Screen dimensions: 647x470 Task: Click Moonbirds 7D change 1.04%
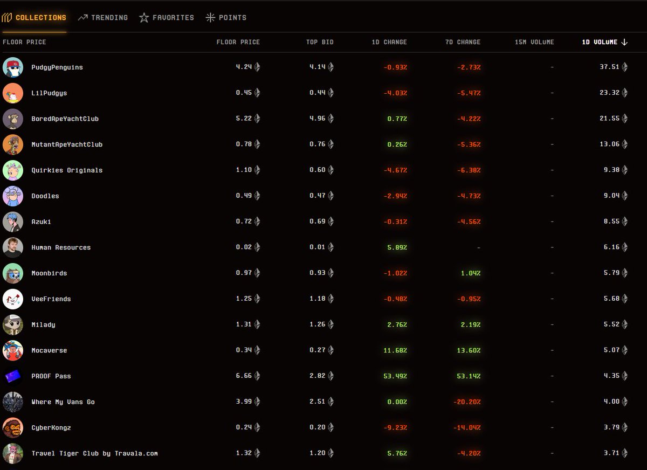470,273
